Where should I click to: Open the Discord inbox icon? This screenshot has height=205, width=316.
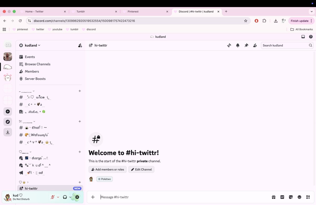(303, 37)
